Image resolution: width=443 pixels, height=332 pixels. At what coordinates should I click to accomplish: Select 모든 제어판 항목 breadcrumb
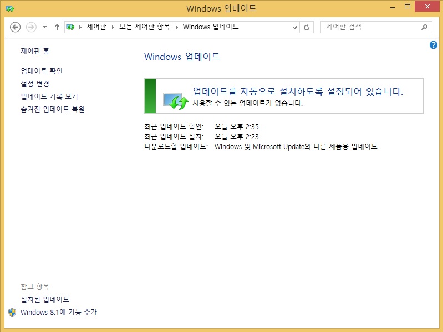pos(144,27)
